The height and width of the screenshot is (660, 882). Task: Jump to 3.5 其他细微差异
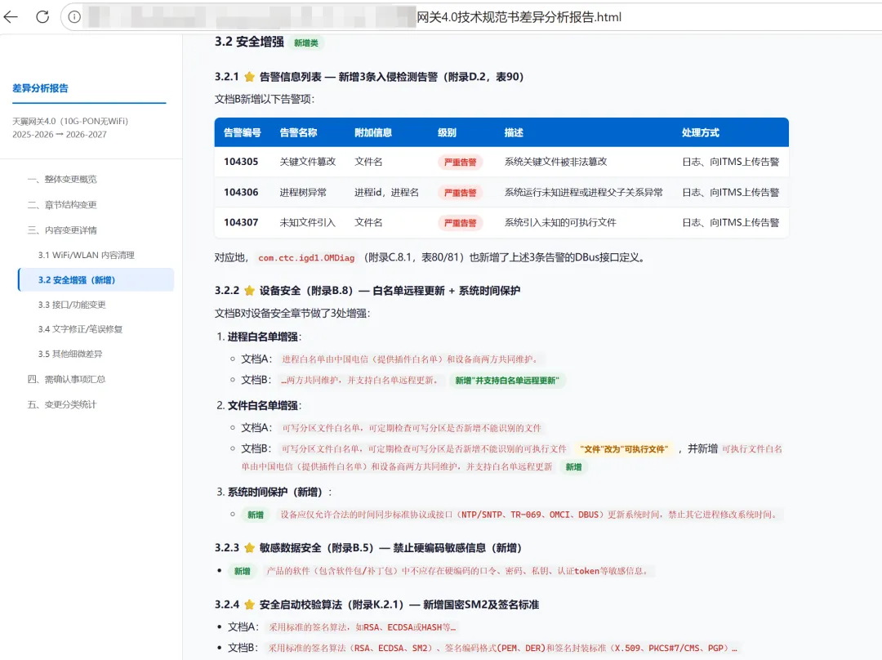tap(70, 354)
